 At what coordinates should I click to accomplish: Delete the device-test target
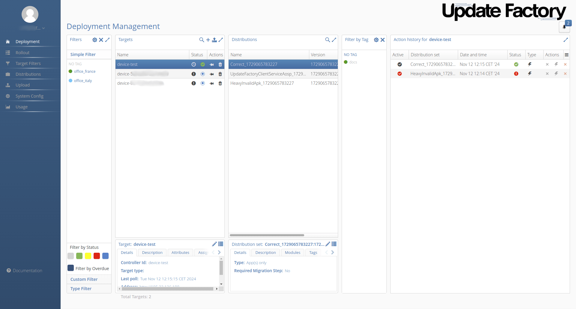click(220, 64)
